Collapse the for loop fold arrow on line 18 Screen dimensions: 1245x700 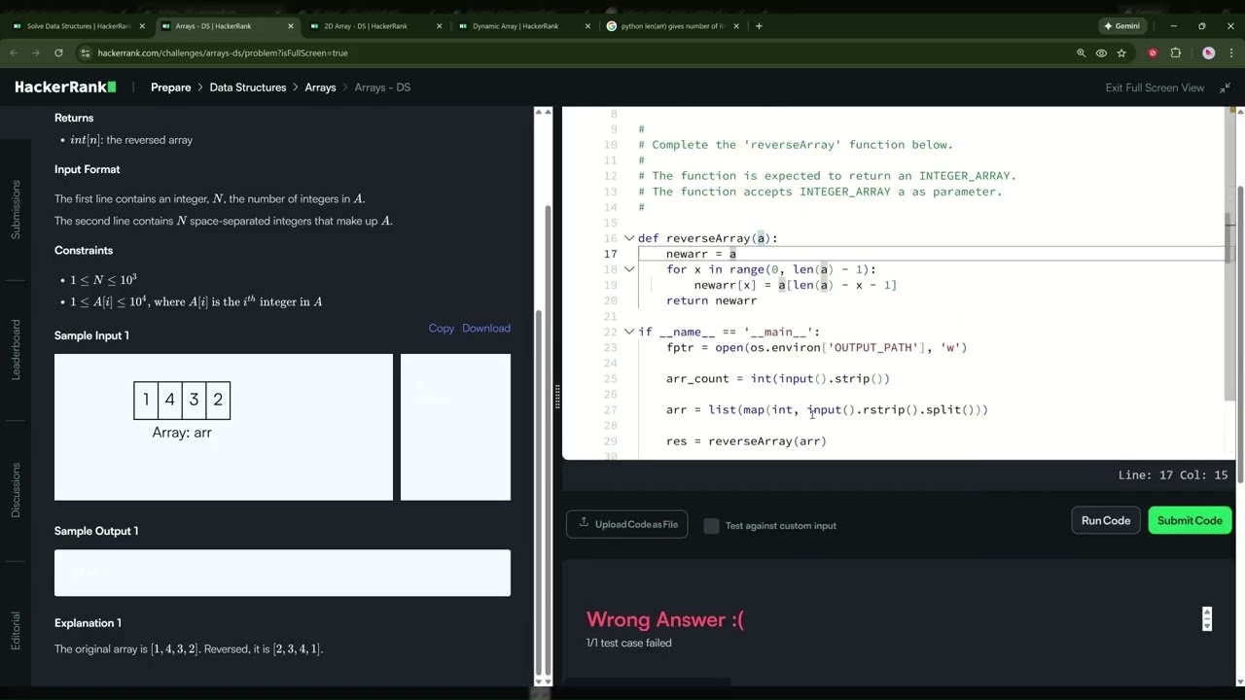pos(629,269)
